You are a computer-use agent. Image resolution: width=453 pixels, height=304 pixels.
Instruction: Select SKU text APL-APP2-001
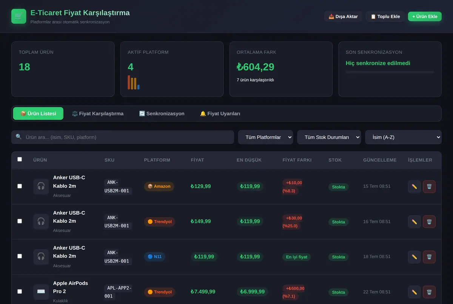pyautogui.click(x=118, y=292)
